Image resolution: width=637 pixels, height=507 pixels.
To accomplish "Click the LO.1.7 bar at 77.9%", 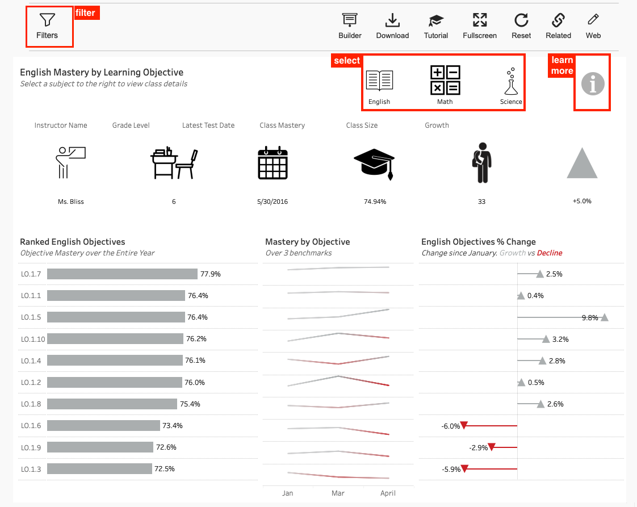I will pos(122,274).
